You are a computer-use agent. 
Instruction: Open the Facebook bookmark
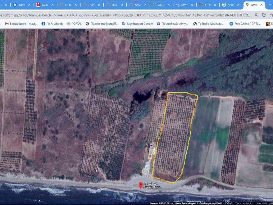tap(52, 24)
